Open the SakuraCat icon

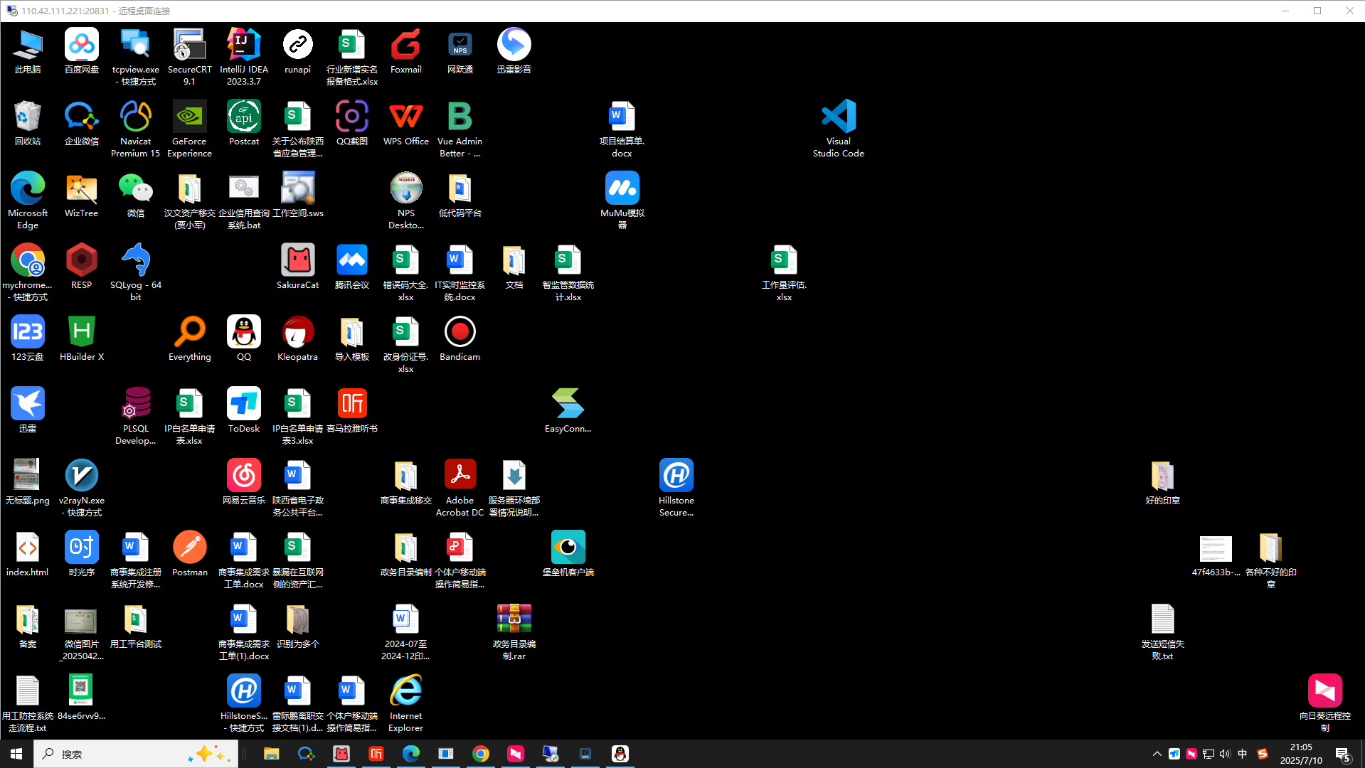(298, 267)
